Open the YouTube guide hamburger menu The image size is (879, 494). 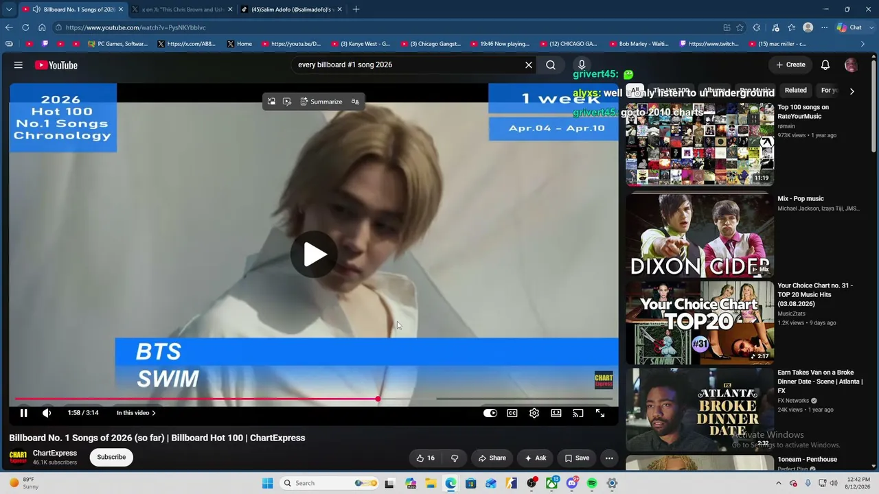[x=19, y=65]
